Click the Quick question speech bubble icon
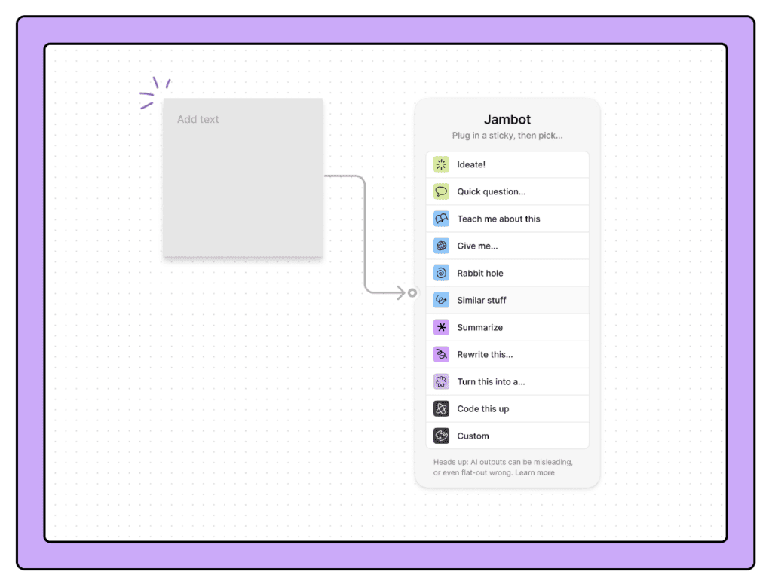Screen dimensions: 772x584 441,191
